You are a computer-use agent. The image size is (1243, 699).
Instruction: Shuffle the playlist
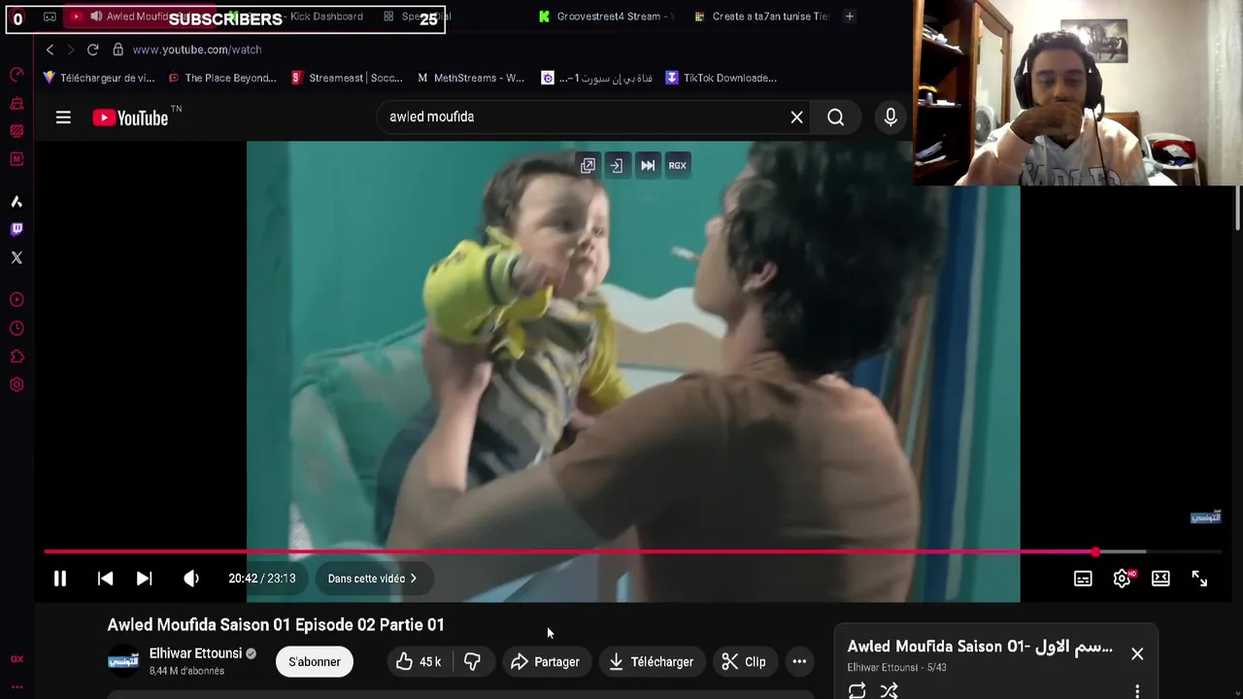(x=889, y=690)
